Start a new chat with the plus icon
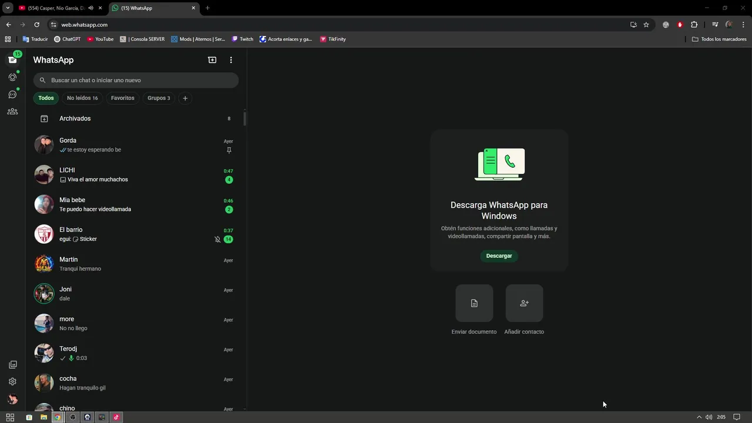The height and width of the screenshot is (423, 752). point(212,60)
